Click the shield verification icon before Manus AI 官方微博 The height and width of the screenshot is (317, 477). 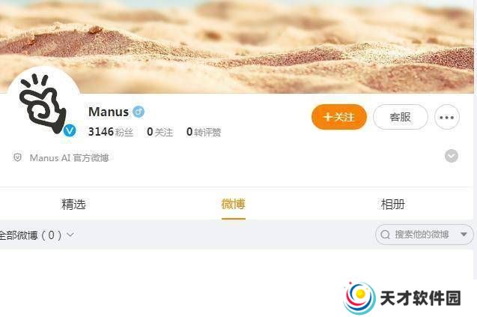[x=17, y=157]
